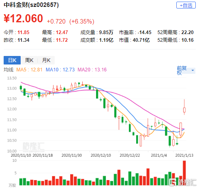Click the date label 2021/1/13
199x189 pixels.
tap(184, 155)
